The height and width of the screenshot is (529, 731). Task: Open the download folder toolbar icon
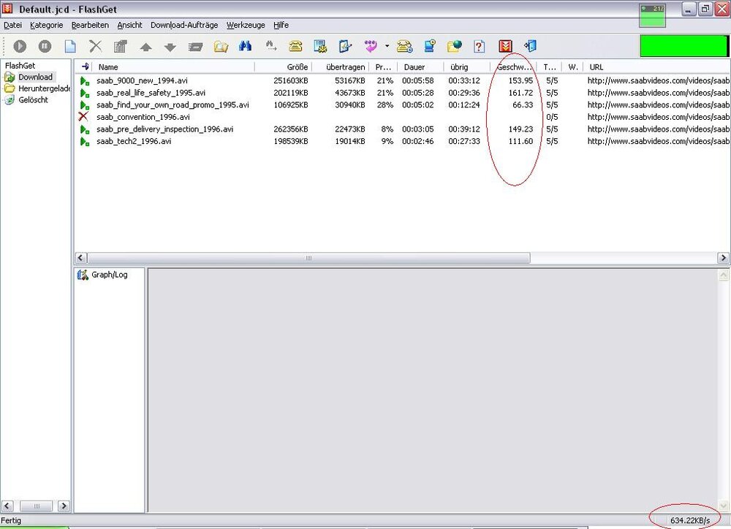coord(221,46)
